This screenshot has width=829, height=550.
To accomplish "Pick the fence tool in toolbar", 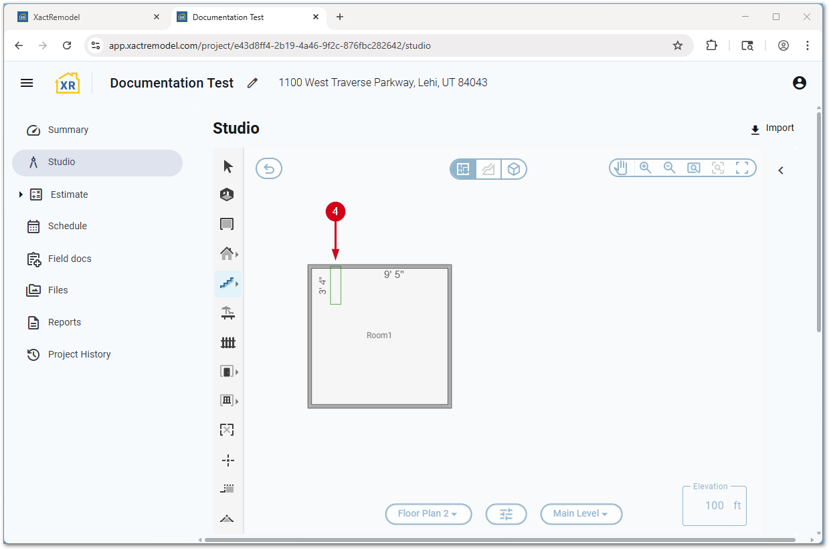I will pyautogui.click(x=228, y=343).
